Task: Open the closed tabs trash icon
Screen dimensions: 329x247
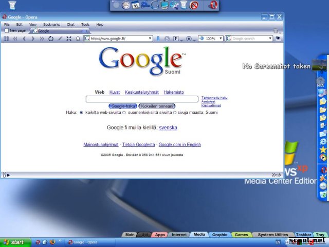Action: 276,31
